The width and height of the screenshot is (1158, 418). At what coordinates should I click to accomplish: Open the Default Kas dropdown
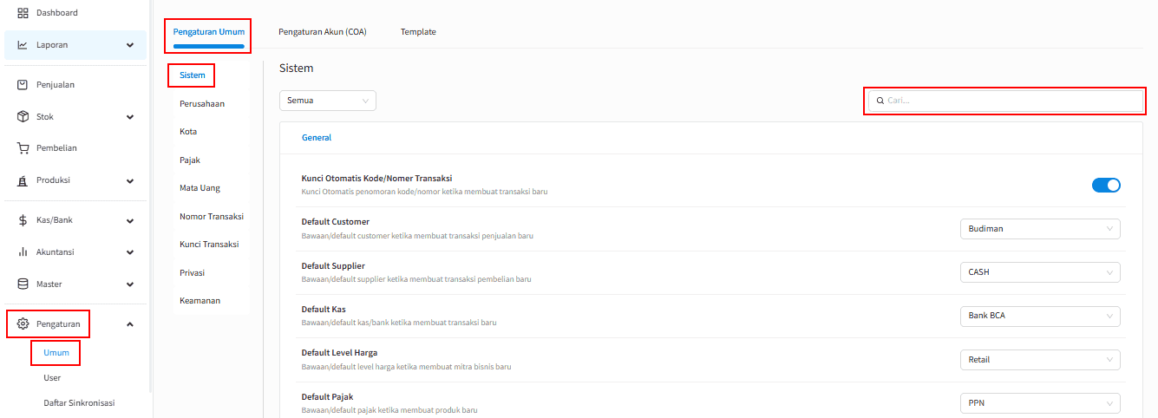pos(1040,316)
